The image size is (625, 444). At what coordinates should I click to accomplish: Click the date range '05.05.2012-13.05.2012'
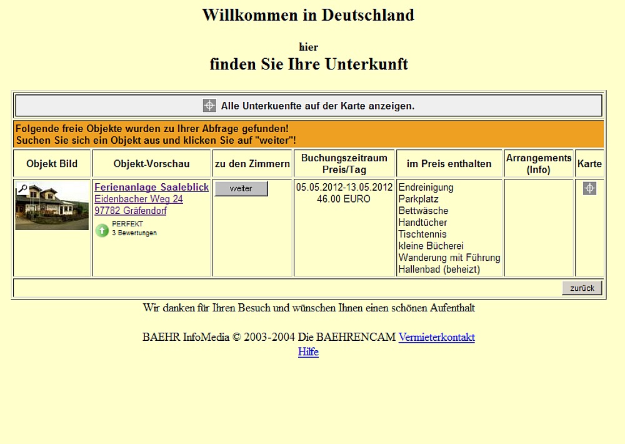[344, 187]
